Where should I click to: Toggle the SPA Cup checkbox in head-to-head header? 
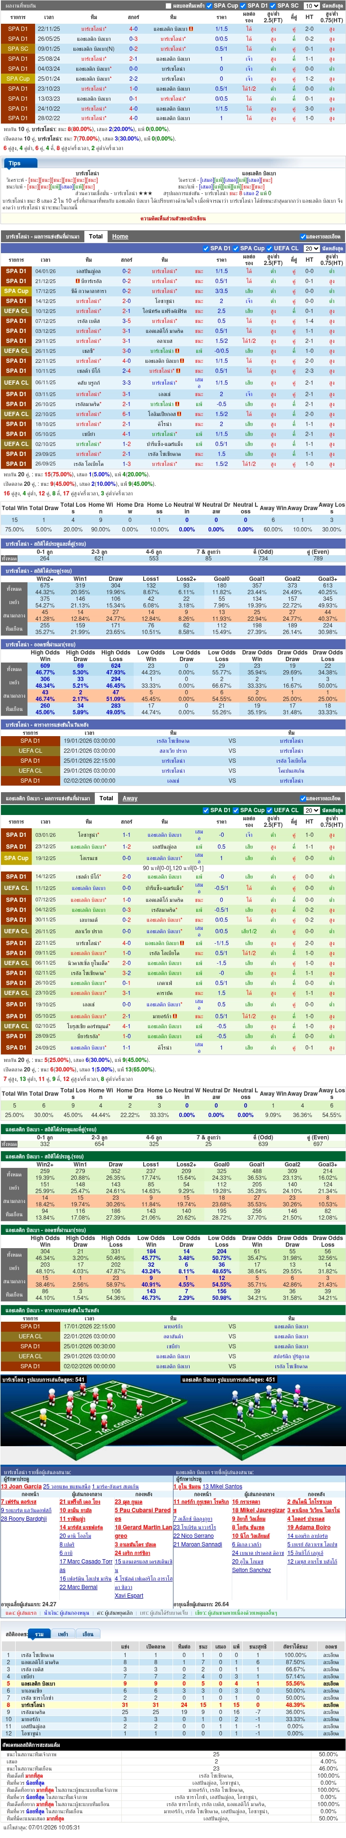[x=210, y=5]
